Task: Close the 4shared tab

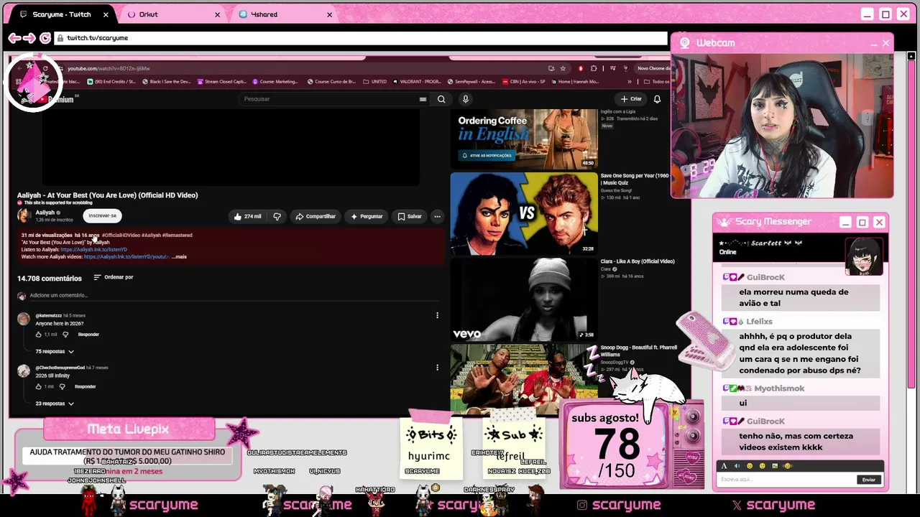Action: tap(330, 14)
